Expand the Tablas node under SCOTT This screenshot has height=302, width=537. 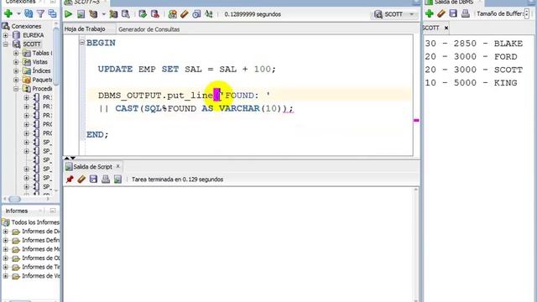[16, 53]
